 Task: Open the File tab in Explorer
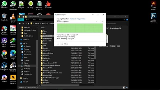21,20
